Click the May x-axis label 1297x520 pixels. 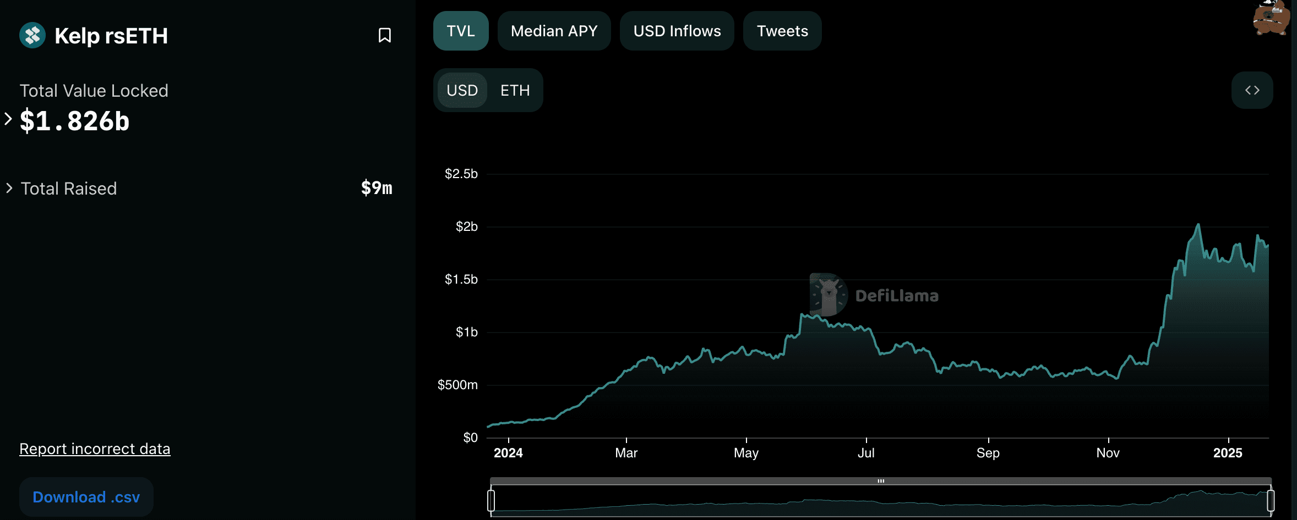click(746, 453)
